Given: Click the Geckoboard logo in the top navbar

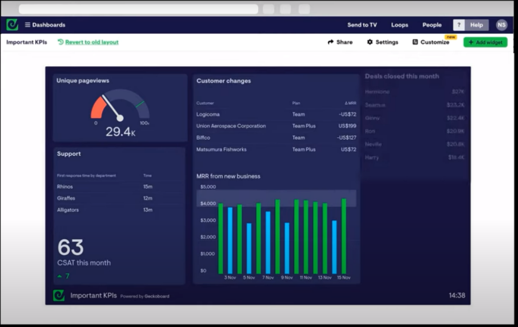Looking at the screenshot, I should tap(11, 24).
